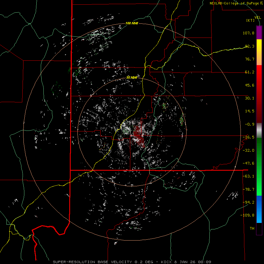The image size is (264, 264).
Task: Click the -94.2 velocity scale value
Action: pos(248,202)
